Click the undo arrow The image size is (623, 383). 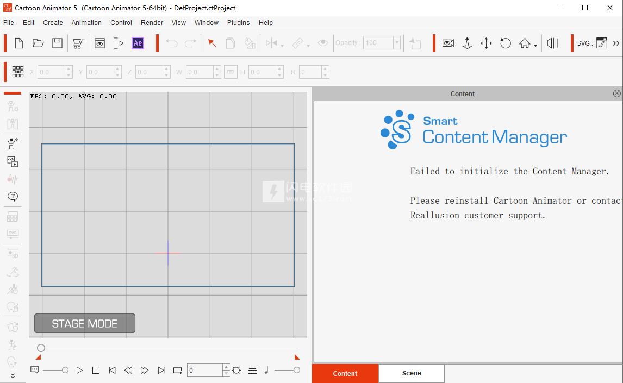click(172, 43)
